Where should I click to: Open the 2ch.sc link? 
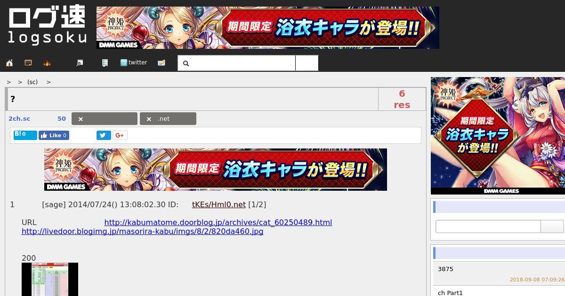pos(19,119)
